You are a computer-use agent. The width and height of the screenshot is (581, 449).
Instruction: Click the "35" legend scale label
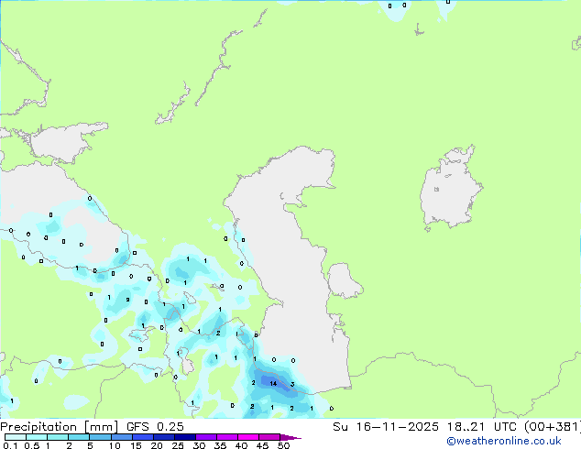click(220, 445)
